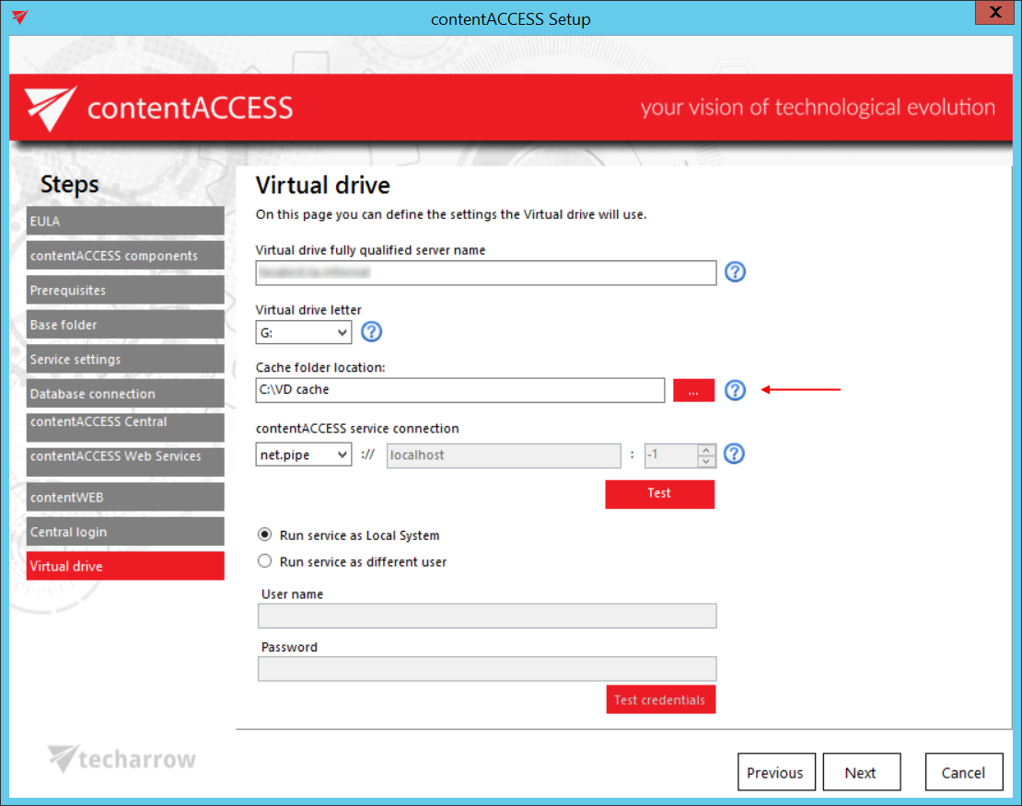Click help icon beside server name field
The image size is (1022, 806).
click(x=734, y=272)
